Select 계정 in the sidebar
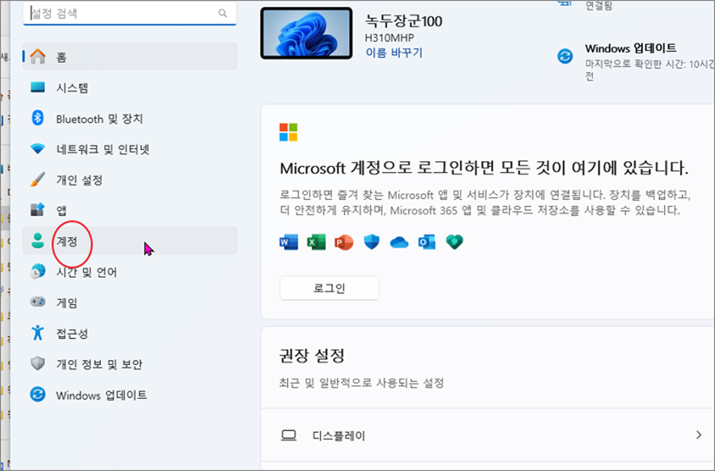 130,241
